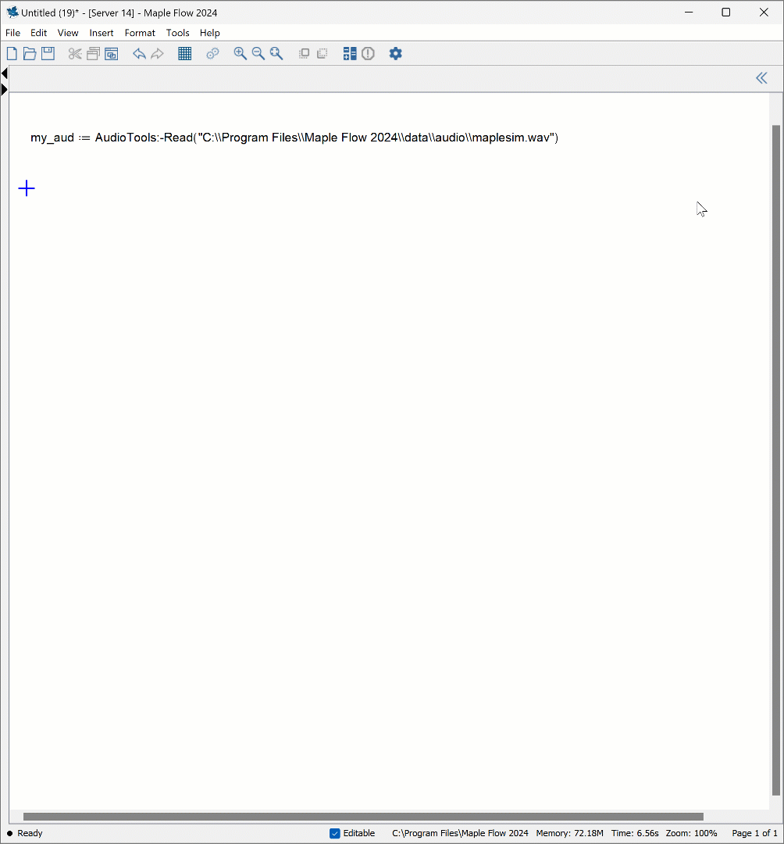
Task: Click the Zoom In magnifier icon
Action: [x=241, y=54]
